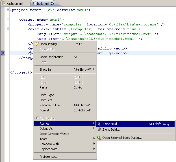Click the closing </project> tag text
176x162 pixels.
(x=21, y=72)
